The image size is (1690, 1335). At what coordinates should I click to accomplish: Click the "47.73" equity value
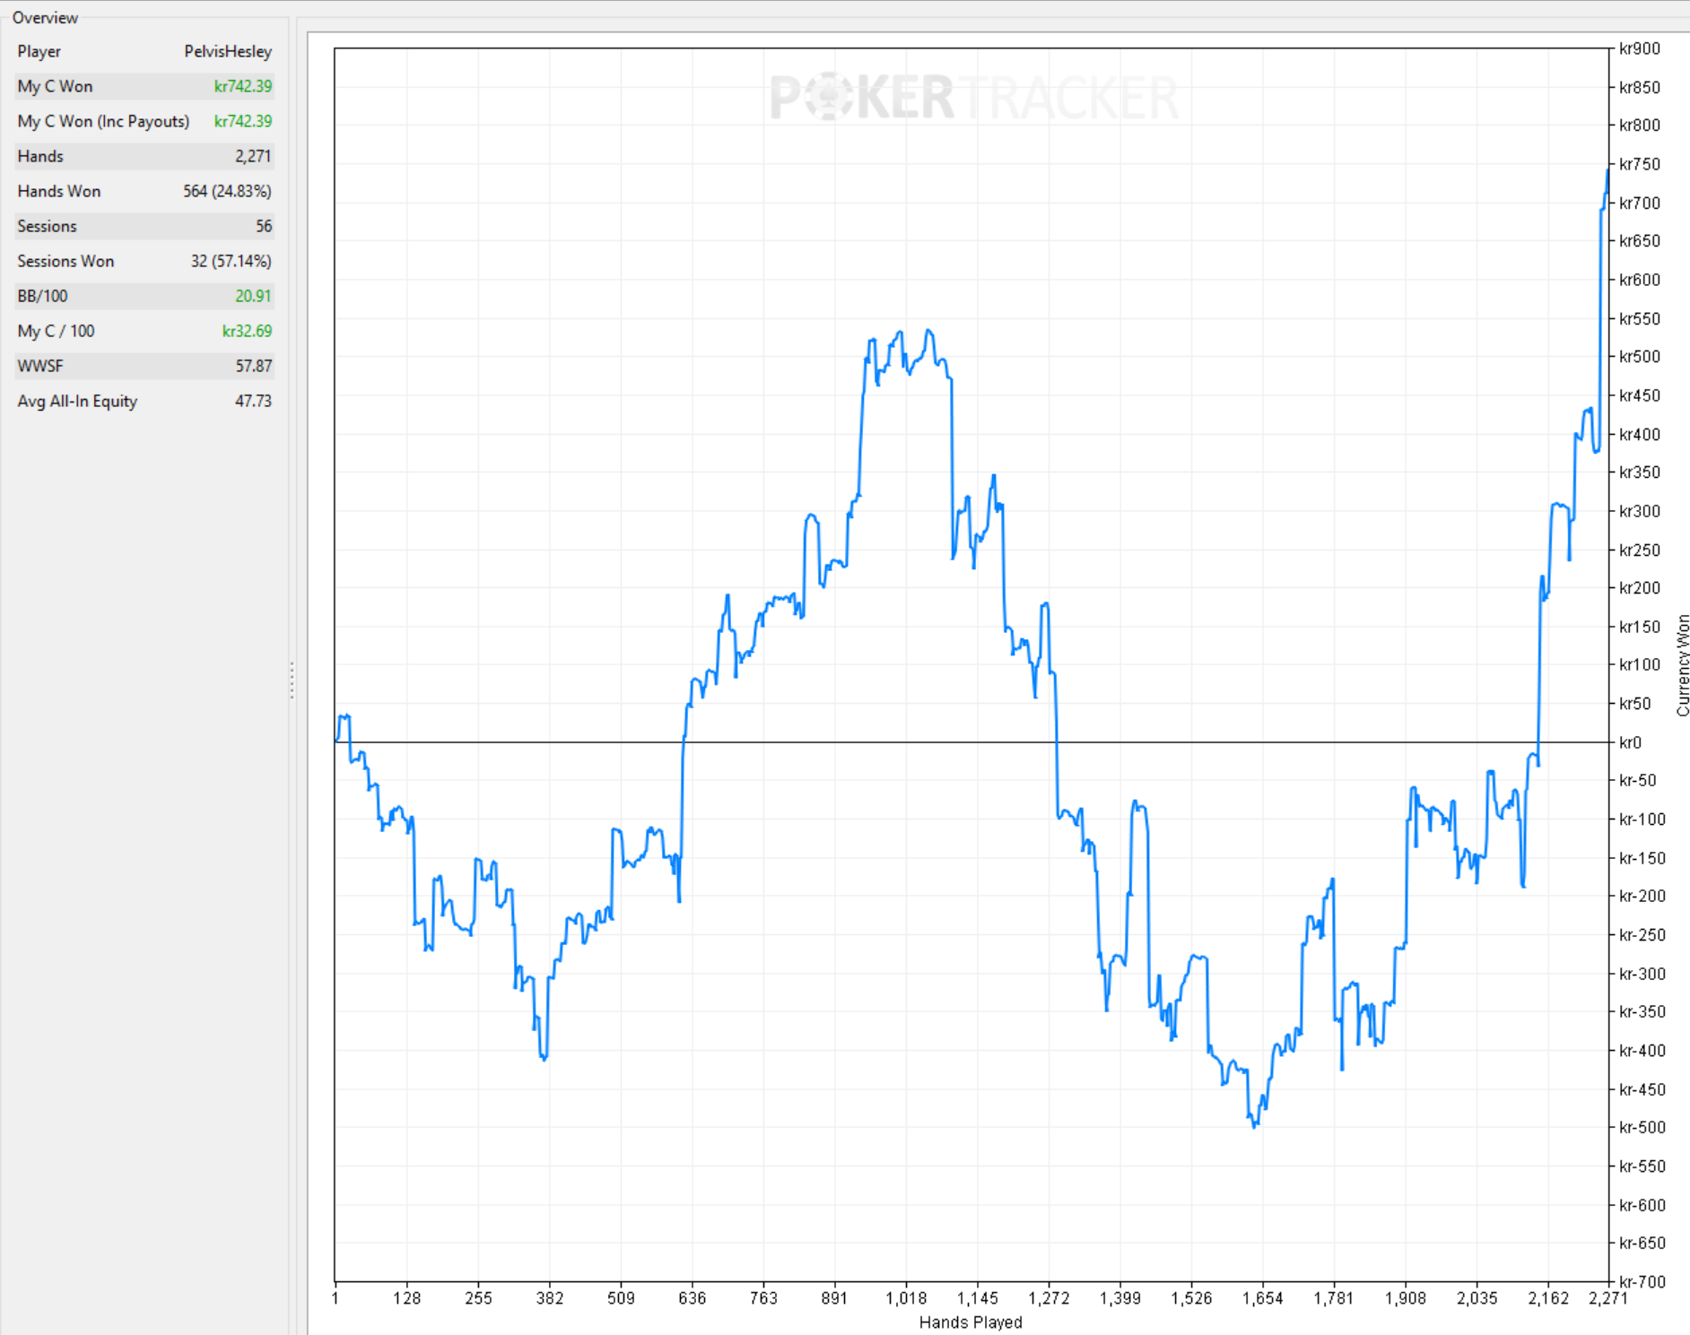[x=254, y=401]
